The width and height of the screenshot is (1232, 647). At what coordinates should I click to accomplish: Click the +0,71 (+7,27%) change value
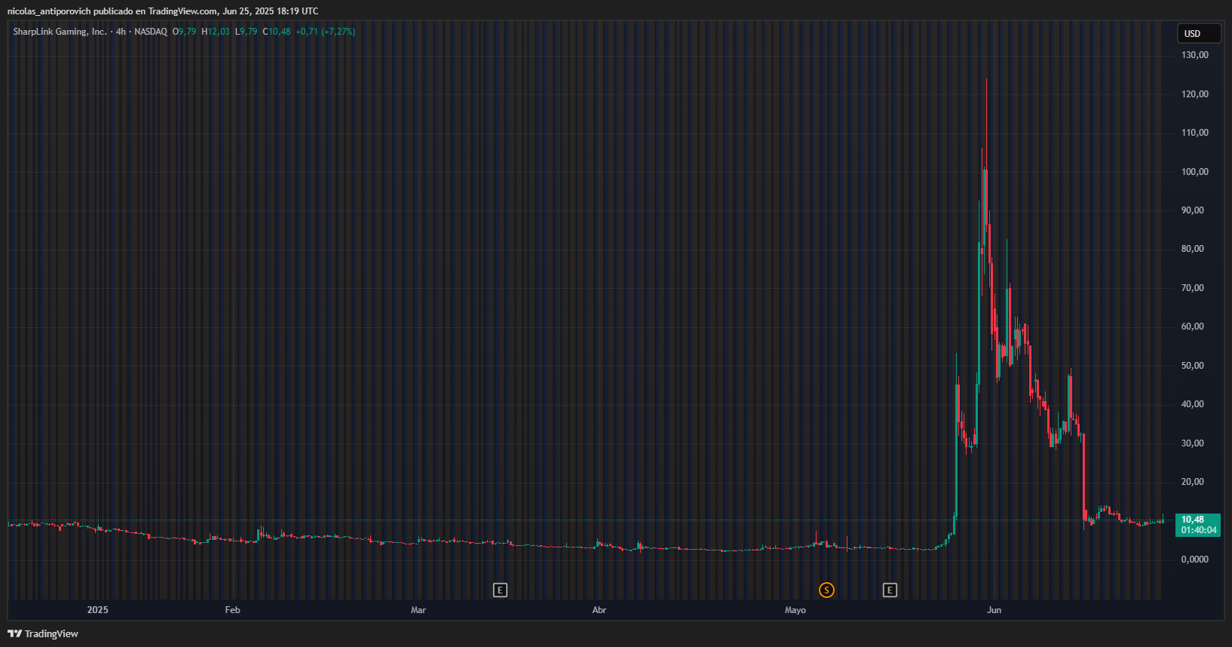click(326, 32)
